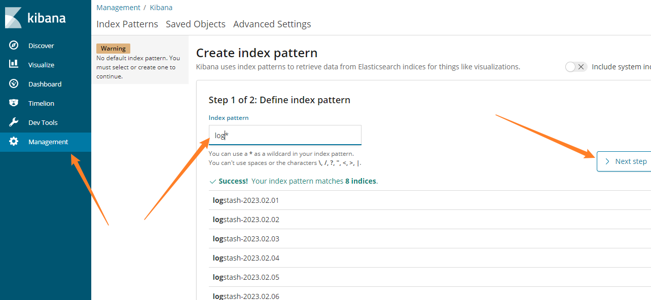Click the Management gear icon
Image resolution: width=651 pixels, height=300 pixels.
coord(14,142)
